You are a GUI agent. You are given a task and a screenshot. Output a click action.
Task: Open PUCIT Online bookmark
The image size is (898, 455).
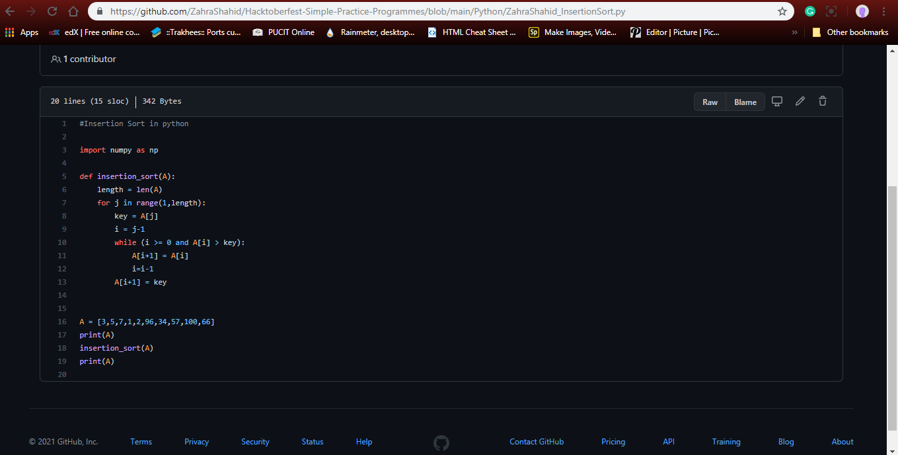pyautogui.click(x=283, y=32)
